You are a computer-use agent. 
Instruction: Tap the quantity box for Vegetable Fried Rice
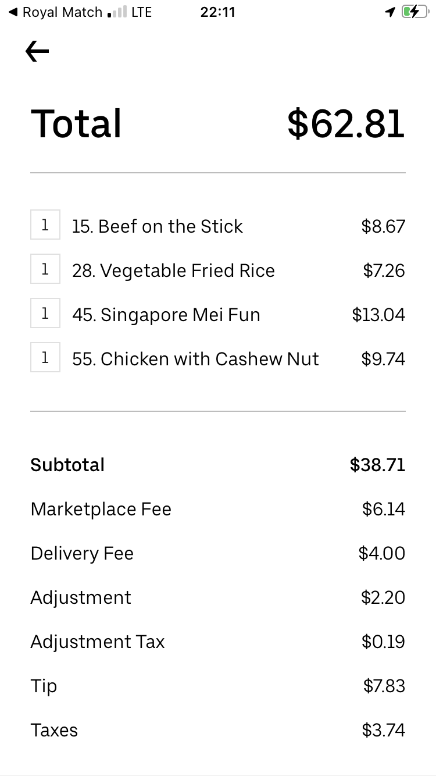pyautogui.click(x=45, y=269)
